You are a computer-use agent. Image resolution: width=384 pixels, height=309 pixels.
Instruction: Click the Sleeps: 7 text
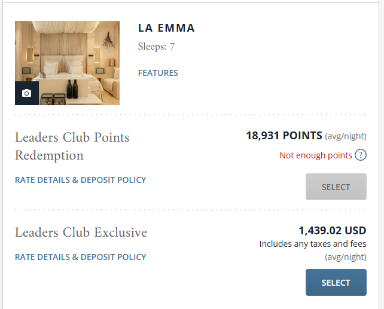(x=156, y=47)
